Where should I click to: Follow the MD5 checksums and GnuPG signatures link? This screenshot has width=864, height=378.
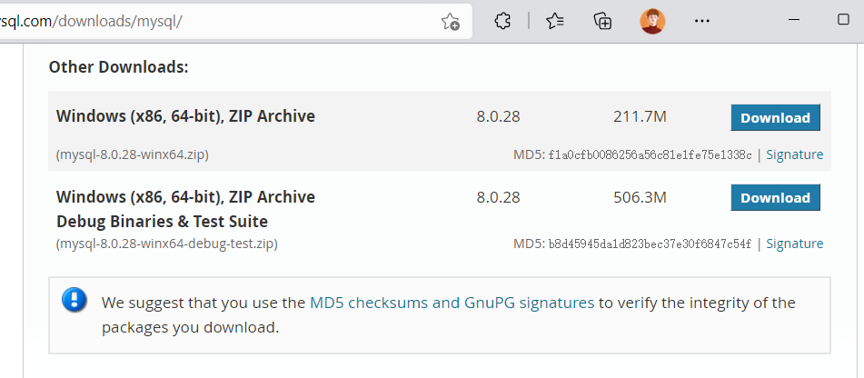[x=452, y=303]
